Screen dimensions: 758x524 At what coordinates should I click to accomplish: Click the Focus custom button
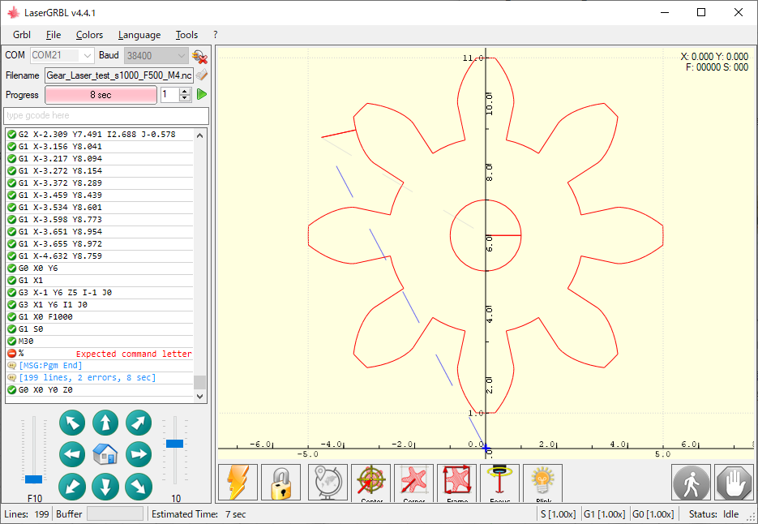point(500,483)
